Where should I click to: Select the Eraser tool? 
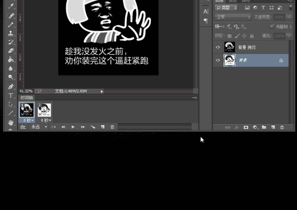(11, 50)
